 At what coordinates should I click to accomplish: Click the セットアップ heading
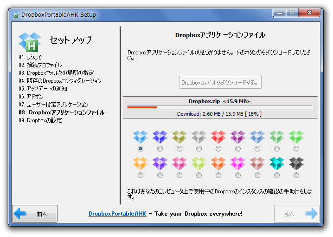pyautogui.click(x=70, y=40)
